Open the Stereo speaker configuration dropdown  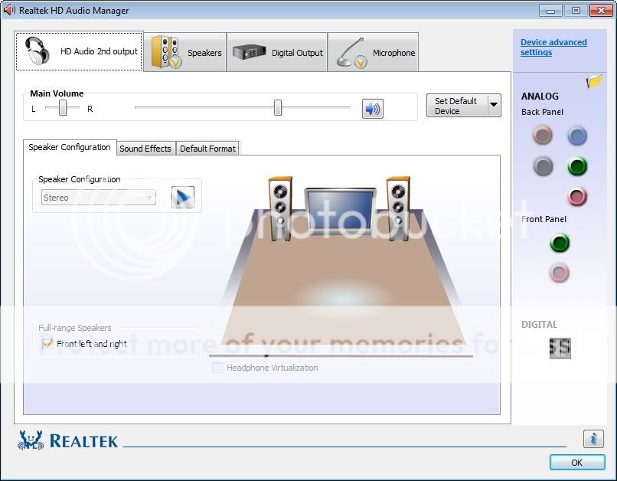(99, 197)
